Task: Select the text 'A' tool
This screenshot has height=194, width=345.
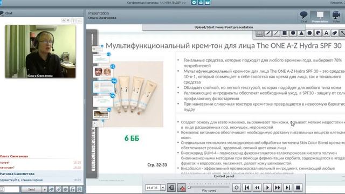Action: point(326,33)
